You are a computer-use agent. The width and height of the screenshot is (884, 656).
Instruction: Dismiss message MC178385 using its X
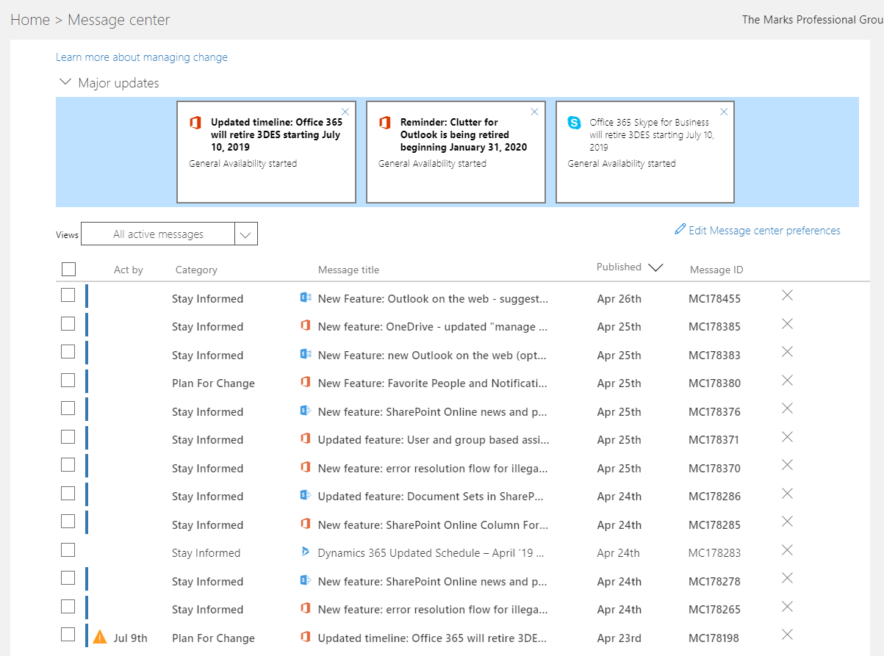(787, 323)
